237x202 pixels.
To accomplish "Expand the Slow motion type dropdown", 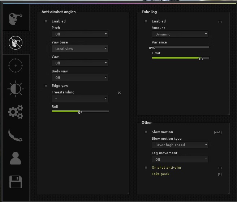I will [180, 145].
